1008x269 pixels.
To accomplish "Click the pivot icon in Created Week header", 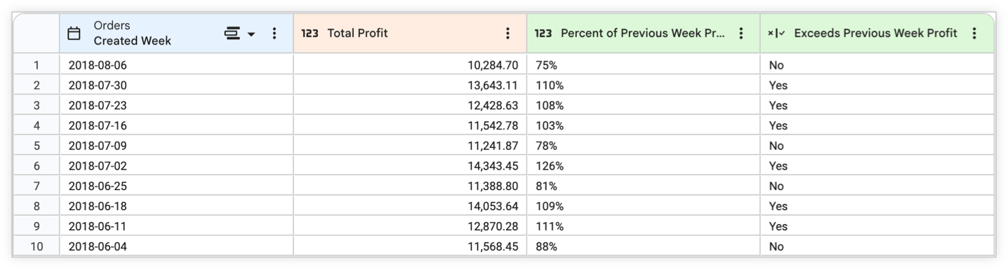I will click(x=232, y=33).
